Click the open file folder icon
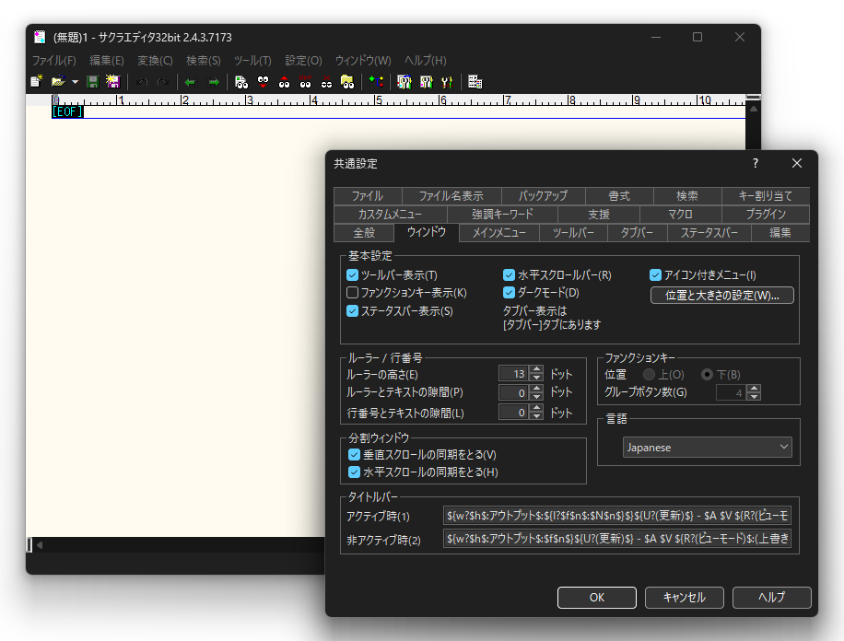This screenshot has height=641, width=844. pos(58,82)
